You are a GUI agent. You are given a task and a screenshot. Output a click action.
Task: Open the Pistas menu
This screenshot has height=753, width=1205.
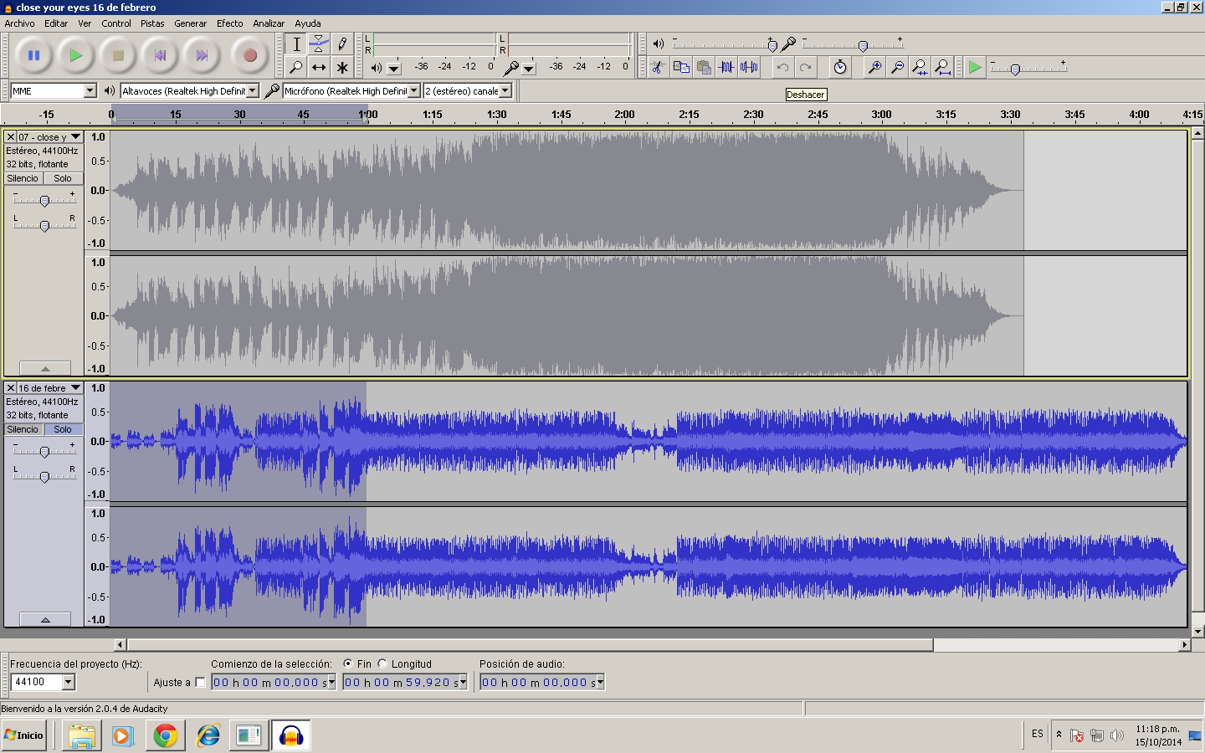click(152, 23)
